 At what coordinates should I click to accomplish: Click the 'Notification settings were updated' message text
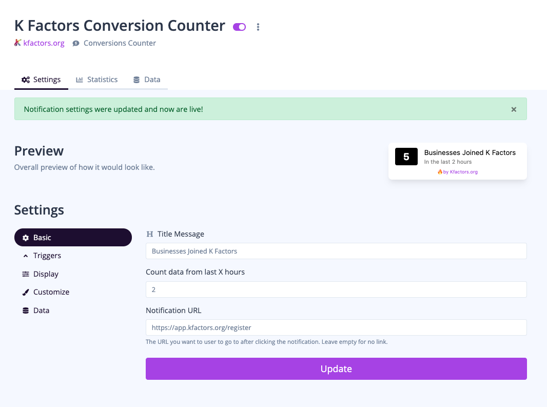tap(113, 109)
